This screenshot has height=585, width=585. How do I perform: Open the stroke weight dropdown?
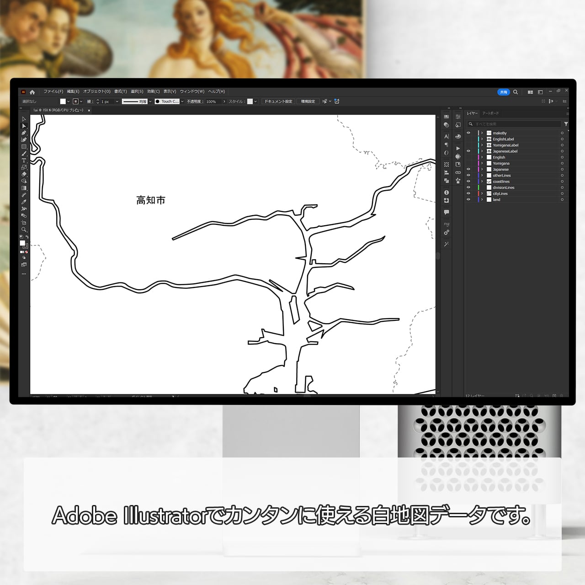[x=117, y=101]
